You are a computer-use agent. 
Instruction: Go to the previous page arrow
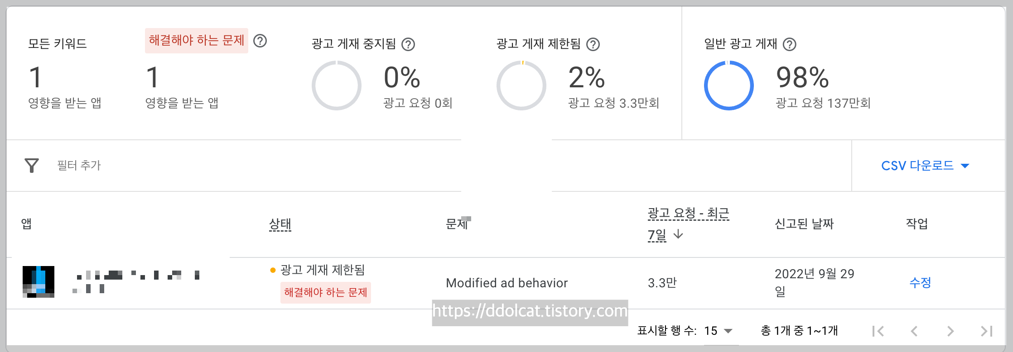coord(914,331)
